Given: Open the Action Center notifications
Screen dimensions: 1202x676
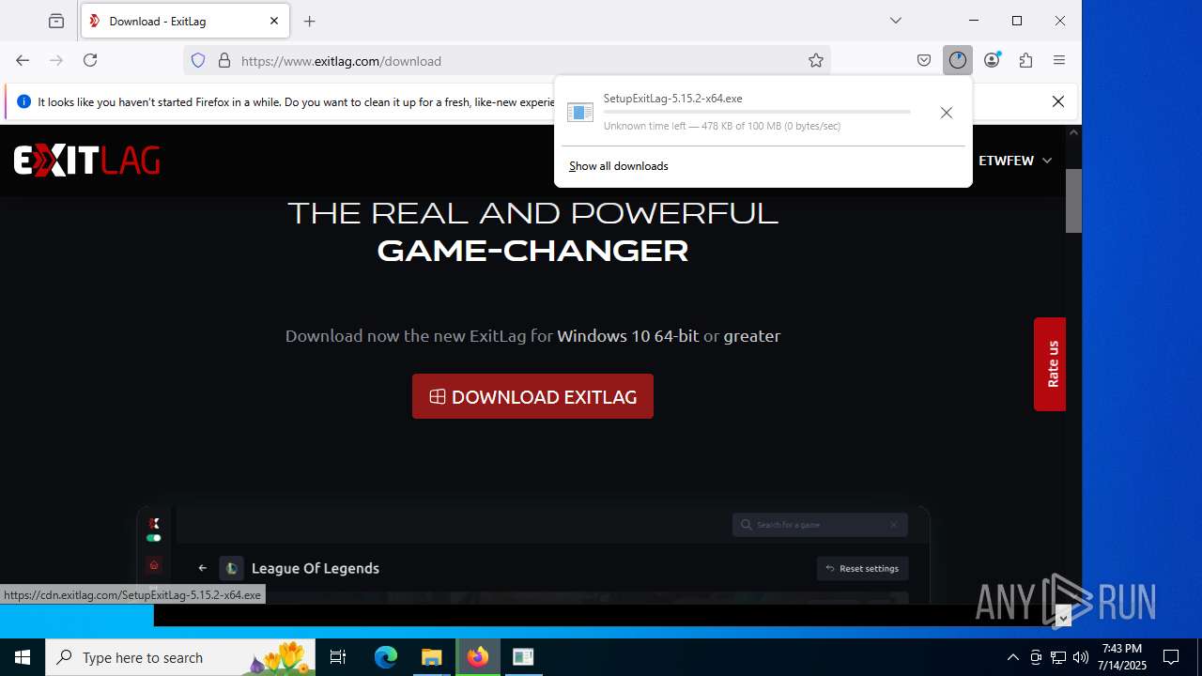Looking at the screenshot, I should click(x=1171, y=657).
